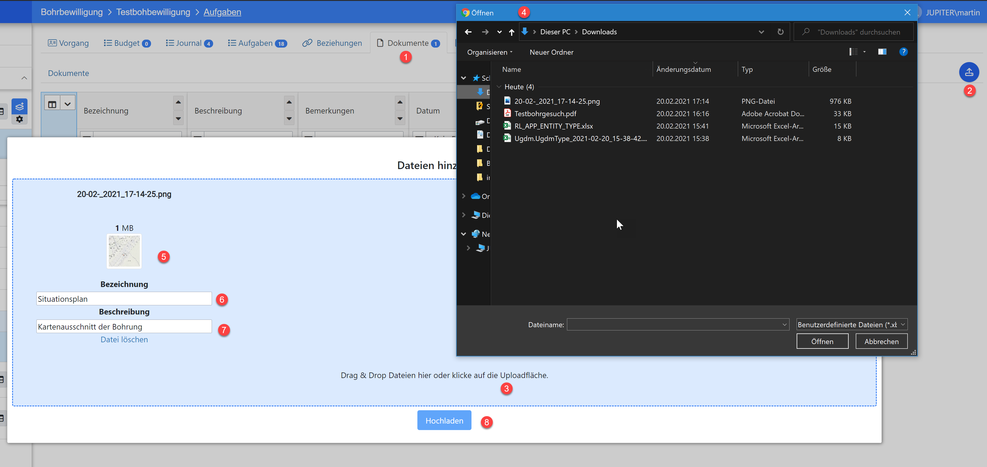Open the Aufgaben breadcrumb link
Viewport: 987px width, 467px height.
tap(222, 12)
